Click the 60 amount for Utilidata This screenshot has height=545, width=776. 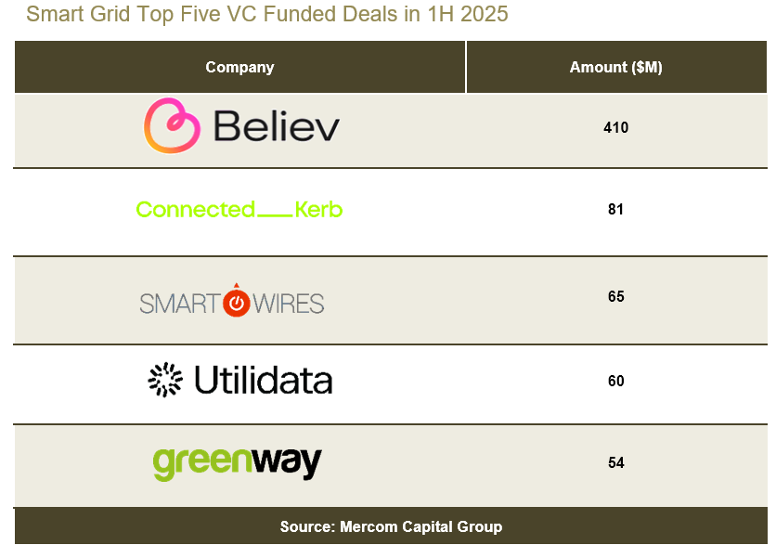[x=615, y=382]
